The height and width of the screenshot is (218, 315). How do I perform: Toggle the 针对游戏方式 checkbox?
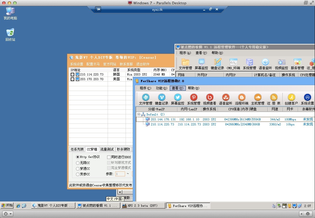click(109, 162)
